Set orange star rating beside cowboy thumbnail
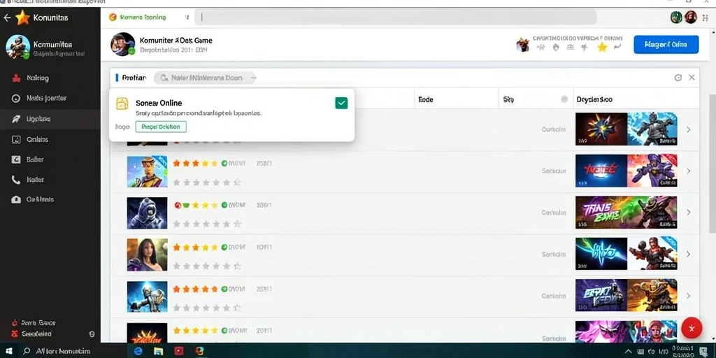Screen dimensions: 716x358 point(196,164)
